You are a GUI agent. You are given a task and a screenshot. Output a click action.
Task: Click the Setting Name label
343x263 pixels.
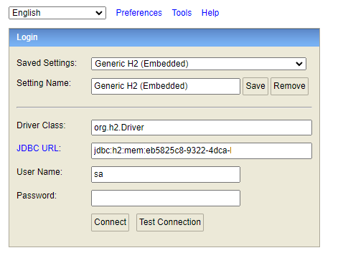tap(44, 83)
